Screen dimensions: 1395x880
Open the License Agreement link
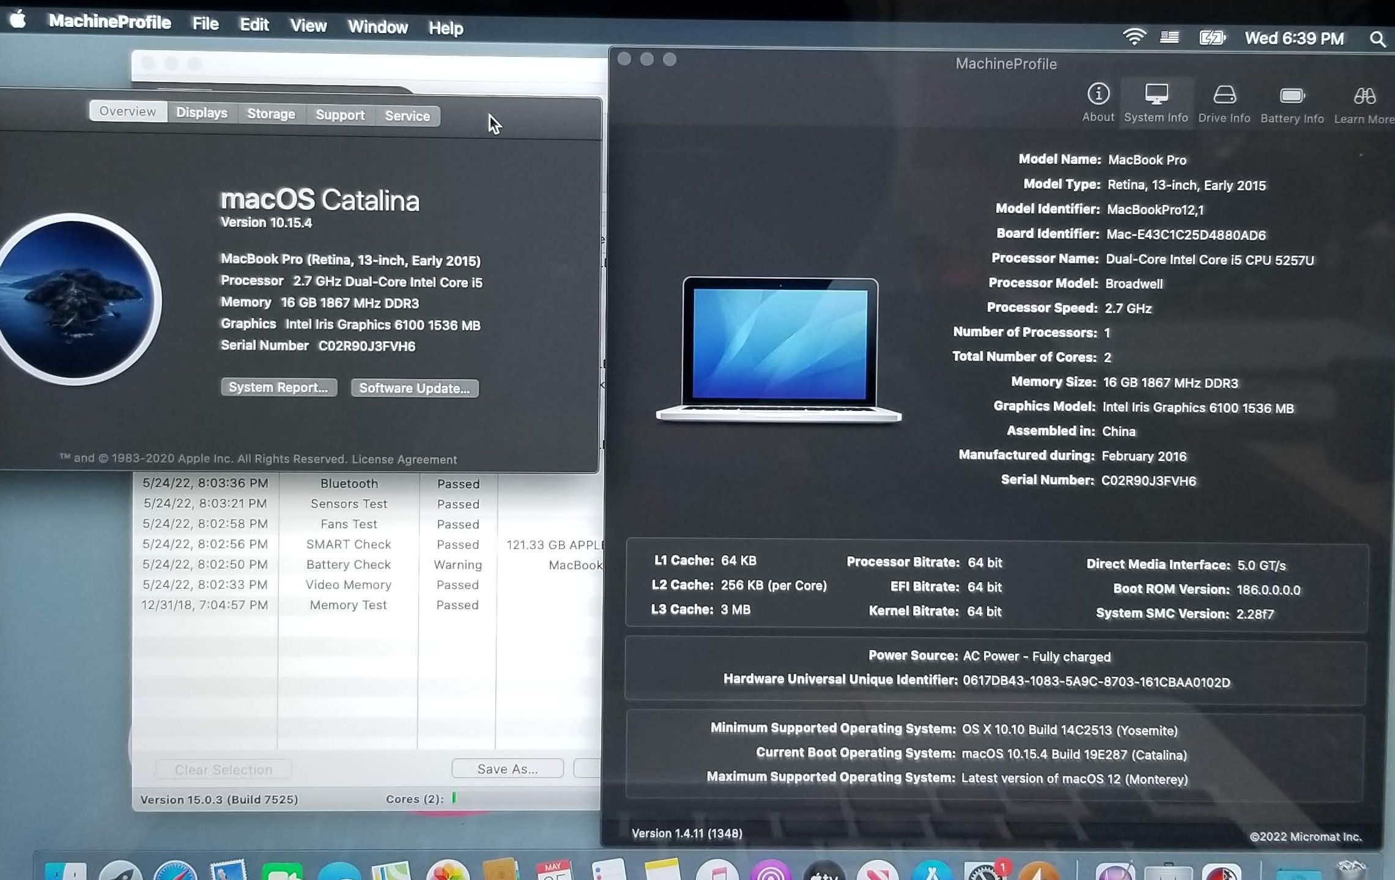404,459
